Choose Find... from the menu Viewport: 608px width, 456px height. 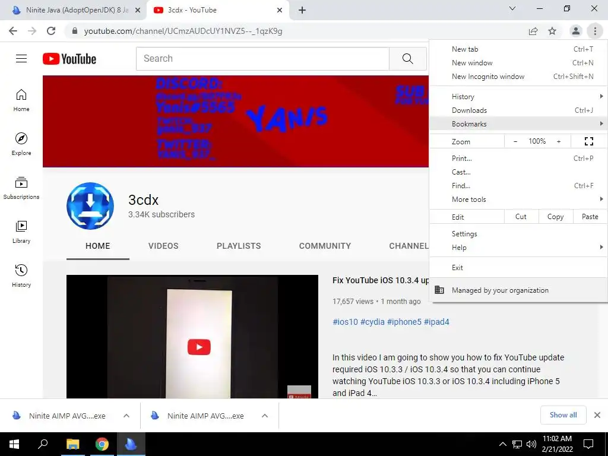point(518,186)
